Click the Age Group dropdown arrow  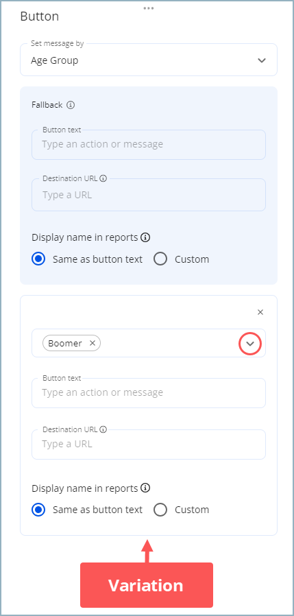[x=262, y=60]
